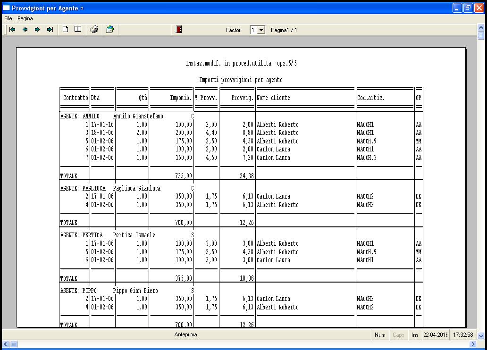The height and width of the screenshot is (350, 487).
Task: Click the total commission 10,38
Action: coord(247,278)
